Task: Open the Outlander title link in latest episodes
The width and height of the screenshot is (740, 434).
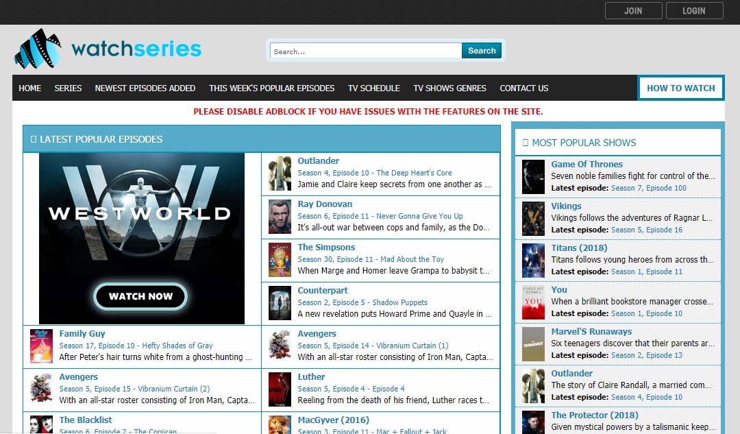Action: (318, 160)
